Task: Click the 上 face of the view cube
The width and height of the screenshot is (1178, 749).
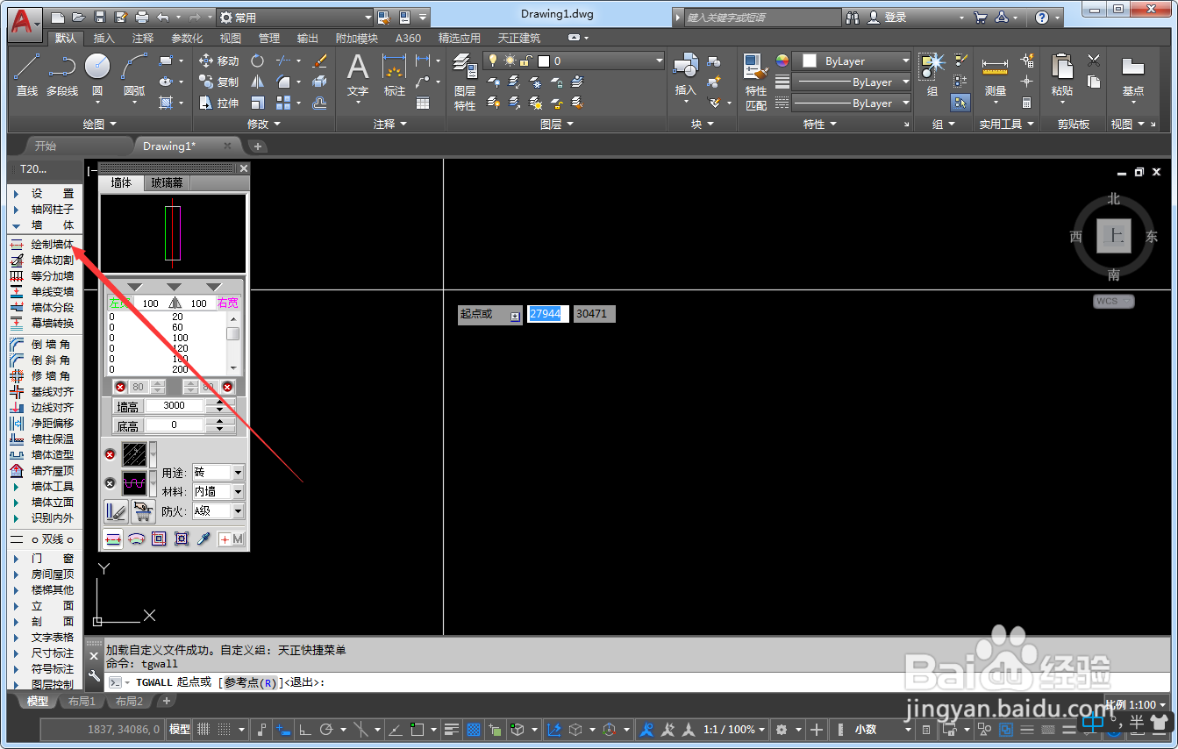Action: pyautogui.click(x=1113, y=235)
